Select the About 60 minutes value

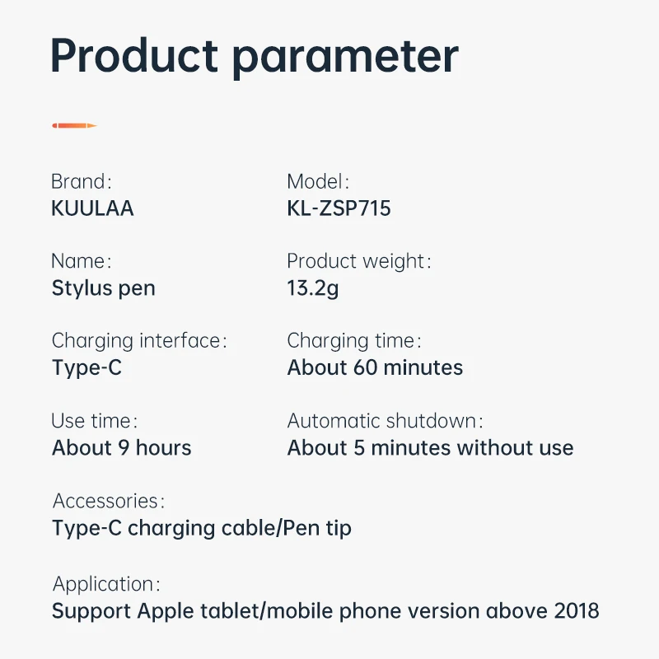pyautogui.click(x=375, y=367)
